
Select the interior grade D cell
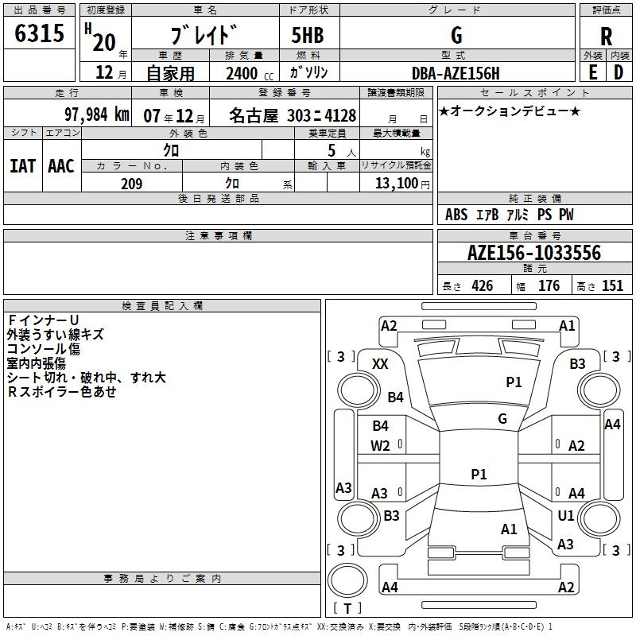pos(619,72)
